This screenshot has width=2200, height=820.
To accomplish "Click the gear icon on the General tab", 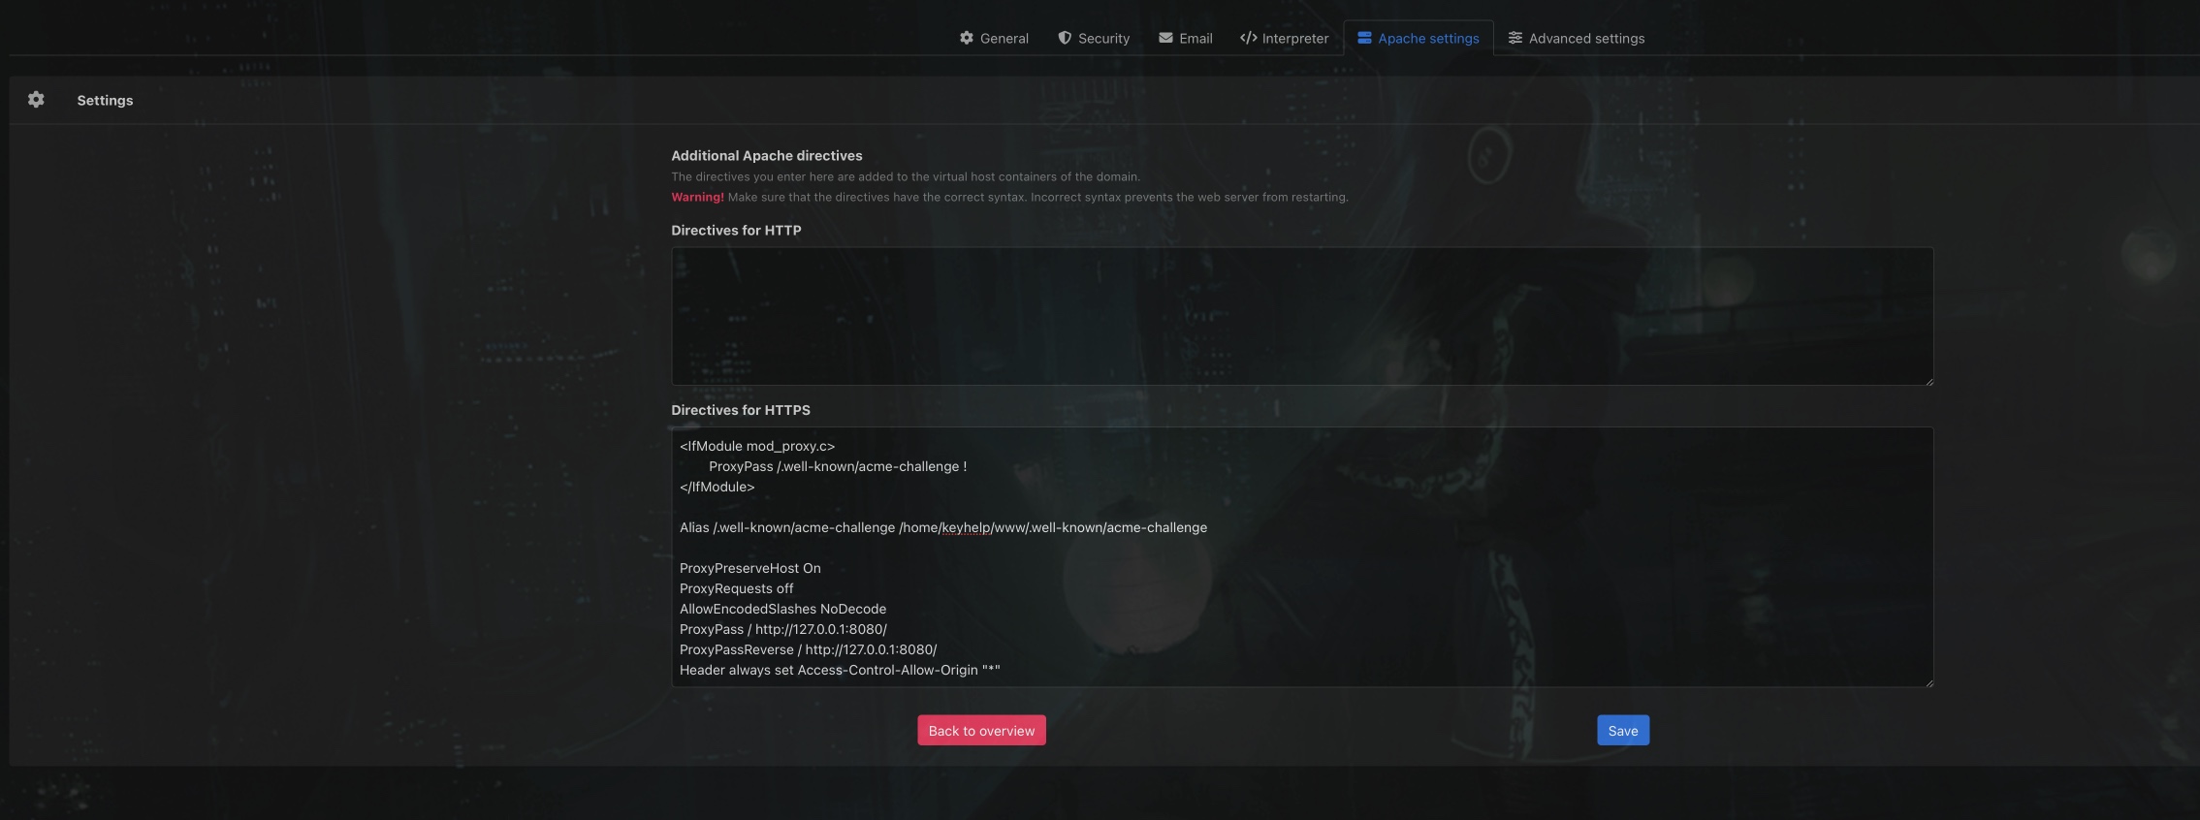I will tap(966, 38).
